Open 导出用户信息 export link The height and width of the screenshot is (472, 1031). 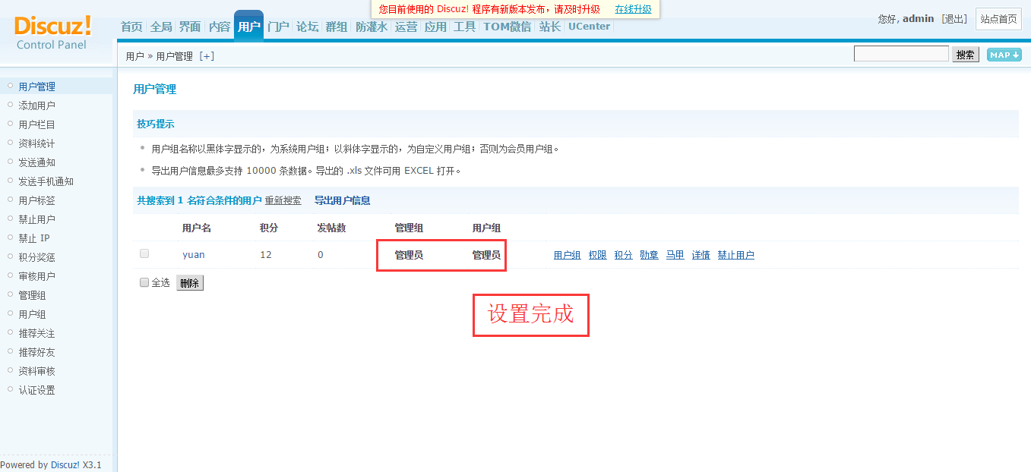pos(342,200)
